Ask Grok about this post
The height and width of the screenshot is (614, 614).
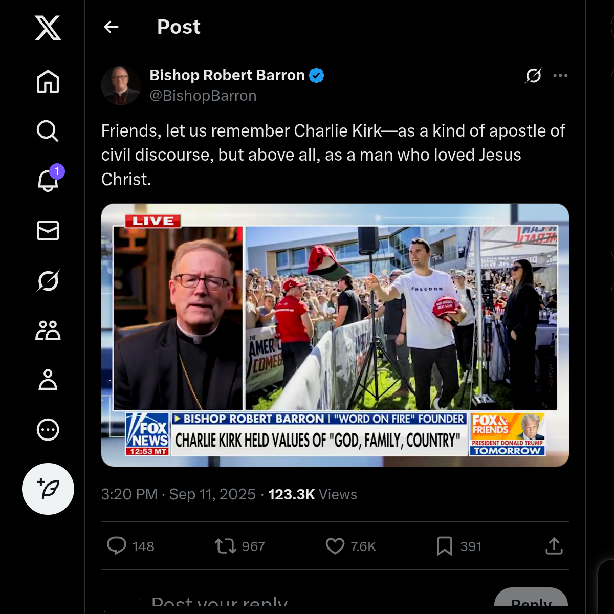[x=533, y=75]
